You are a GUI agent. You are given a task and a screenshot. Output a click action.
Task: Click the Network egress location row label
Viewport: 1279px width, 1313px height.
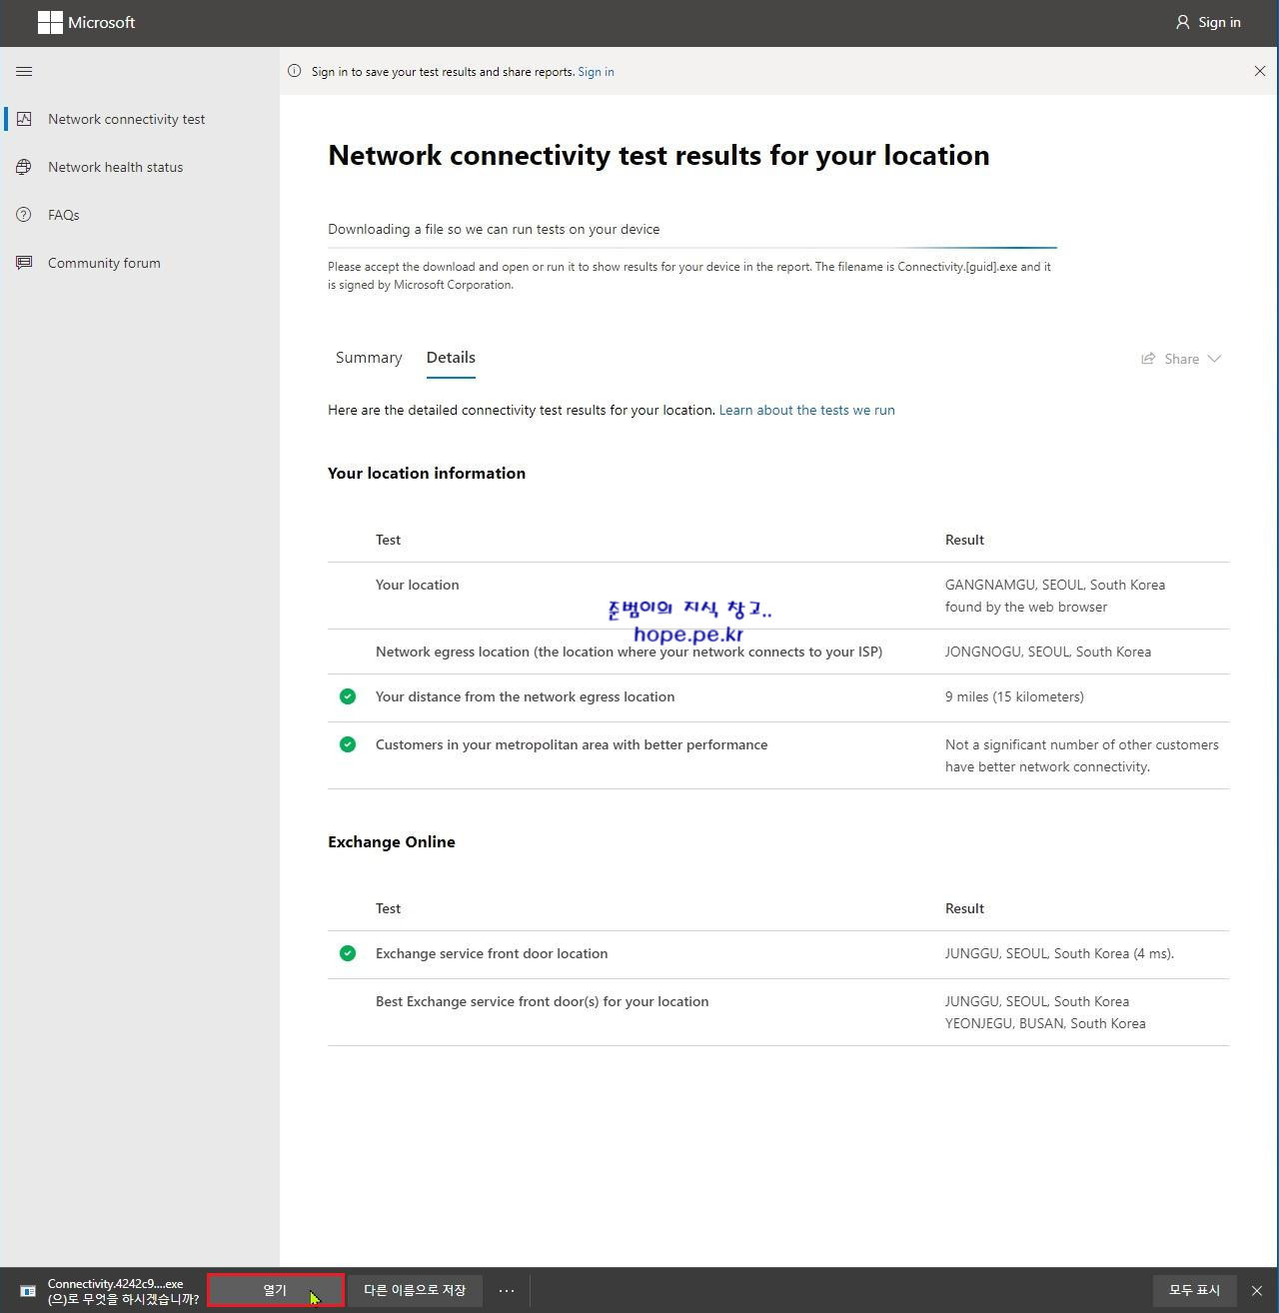click(629, 652)
